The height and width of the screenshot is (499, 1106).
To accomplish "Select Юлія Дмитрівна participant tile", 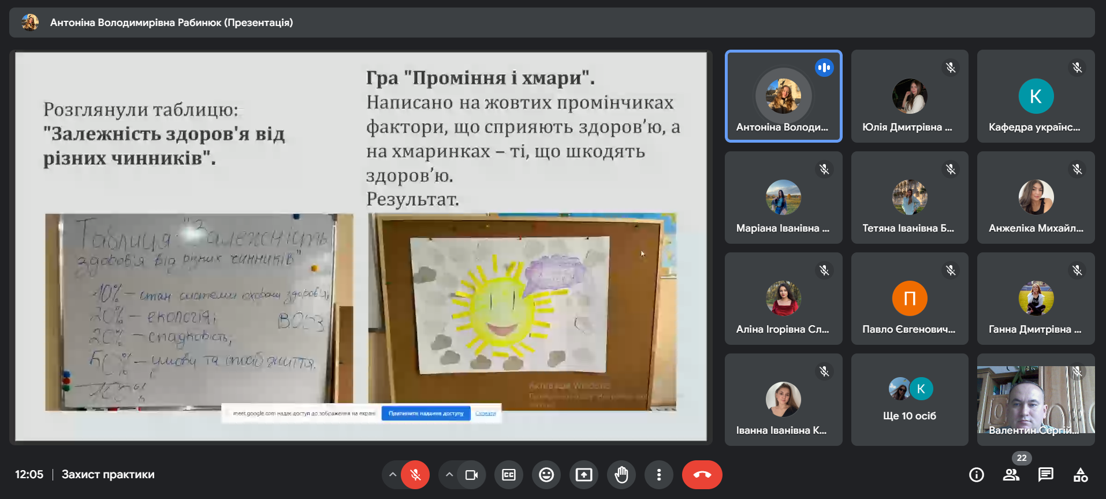I will (910, 96).
